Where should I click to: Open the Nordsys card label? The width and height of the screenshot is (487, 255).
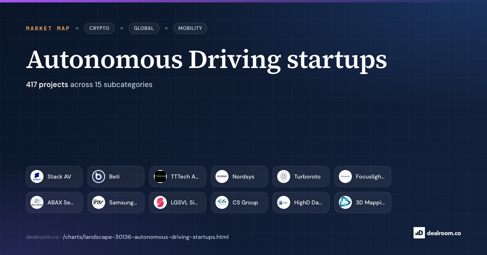tap(243, 177)
